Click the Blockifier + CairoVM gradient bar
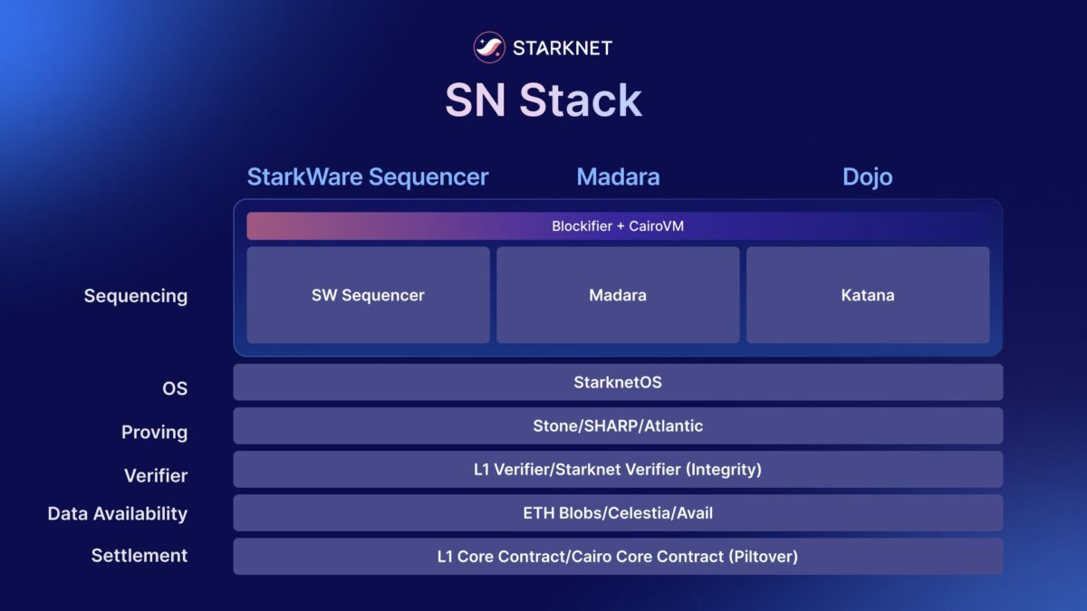The image size is (1087, 611). pyautogui.click(x=618, y=226)
